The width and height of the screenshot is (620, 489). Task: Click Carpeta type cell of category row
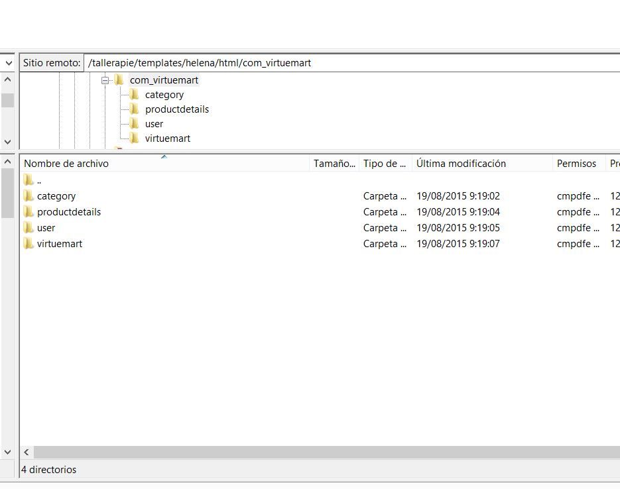coord(385,196)
